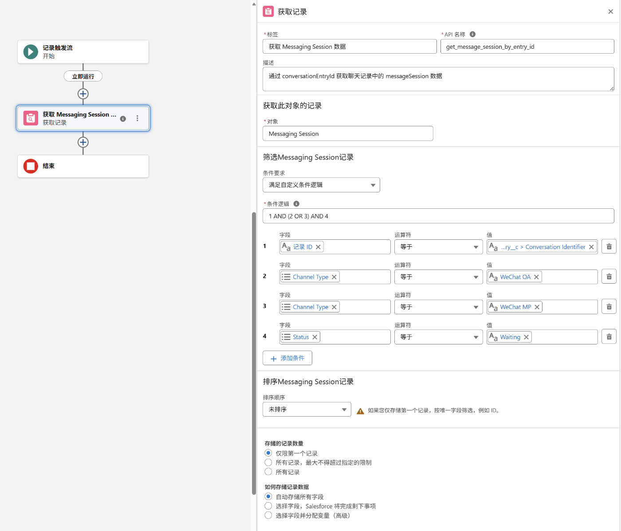Screen dimensions: 621x531
Task: Click the info icon beside 条件逻辑
Action: tap(296, 204)
